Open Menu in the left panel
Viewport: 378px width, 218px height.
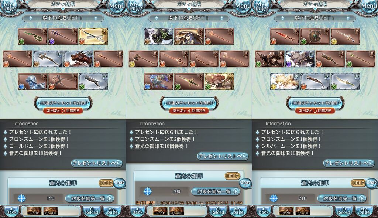click(117, 7)
